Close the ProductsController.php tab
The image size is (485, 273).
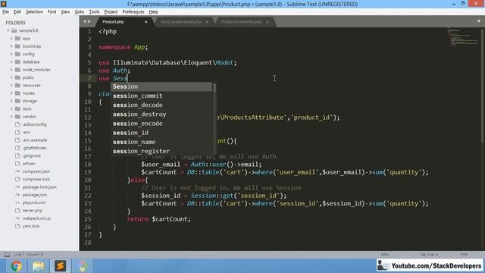coord(268,22)
